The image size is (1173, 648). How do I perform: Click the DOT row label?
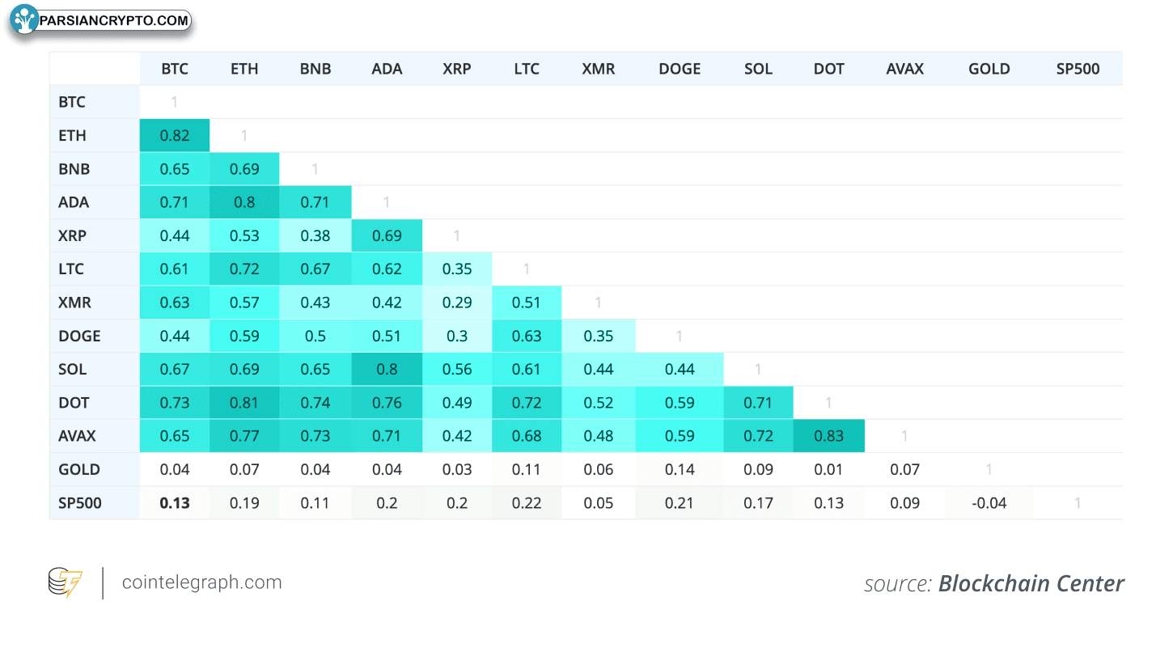[95, 402]
